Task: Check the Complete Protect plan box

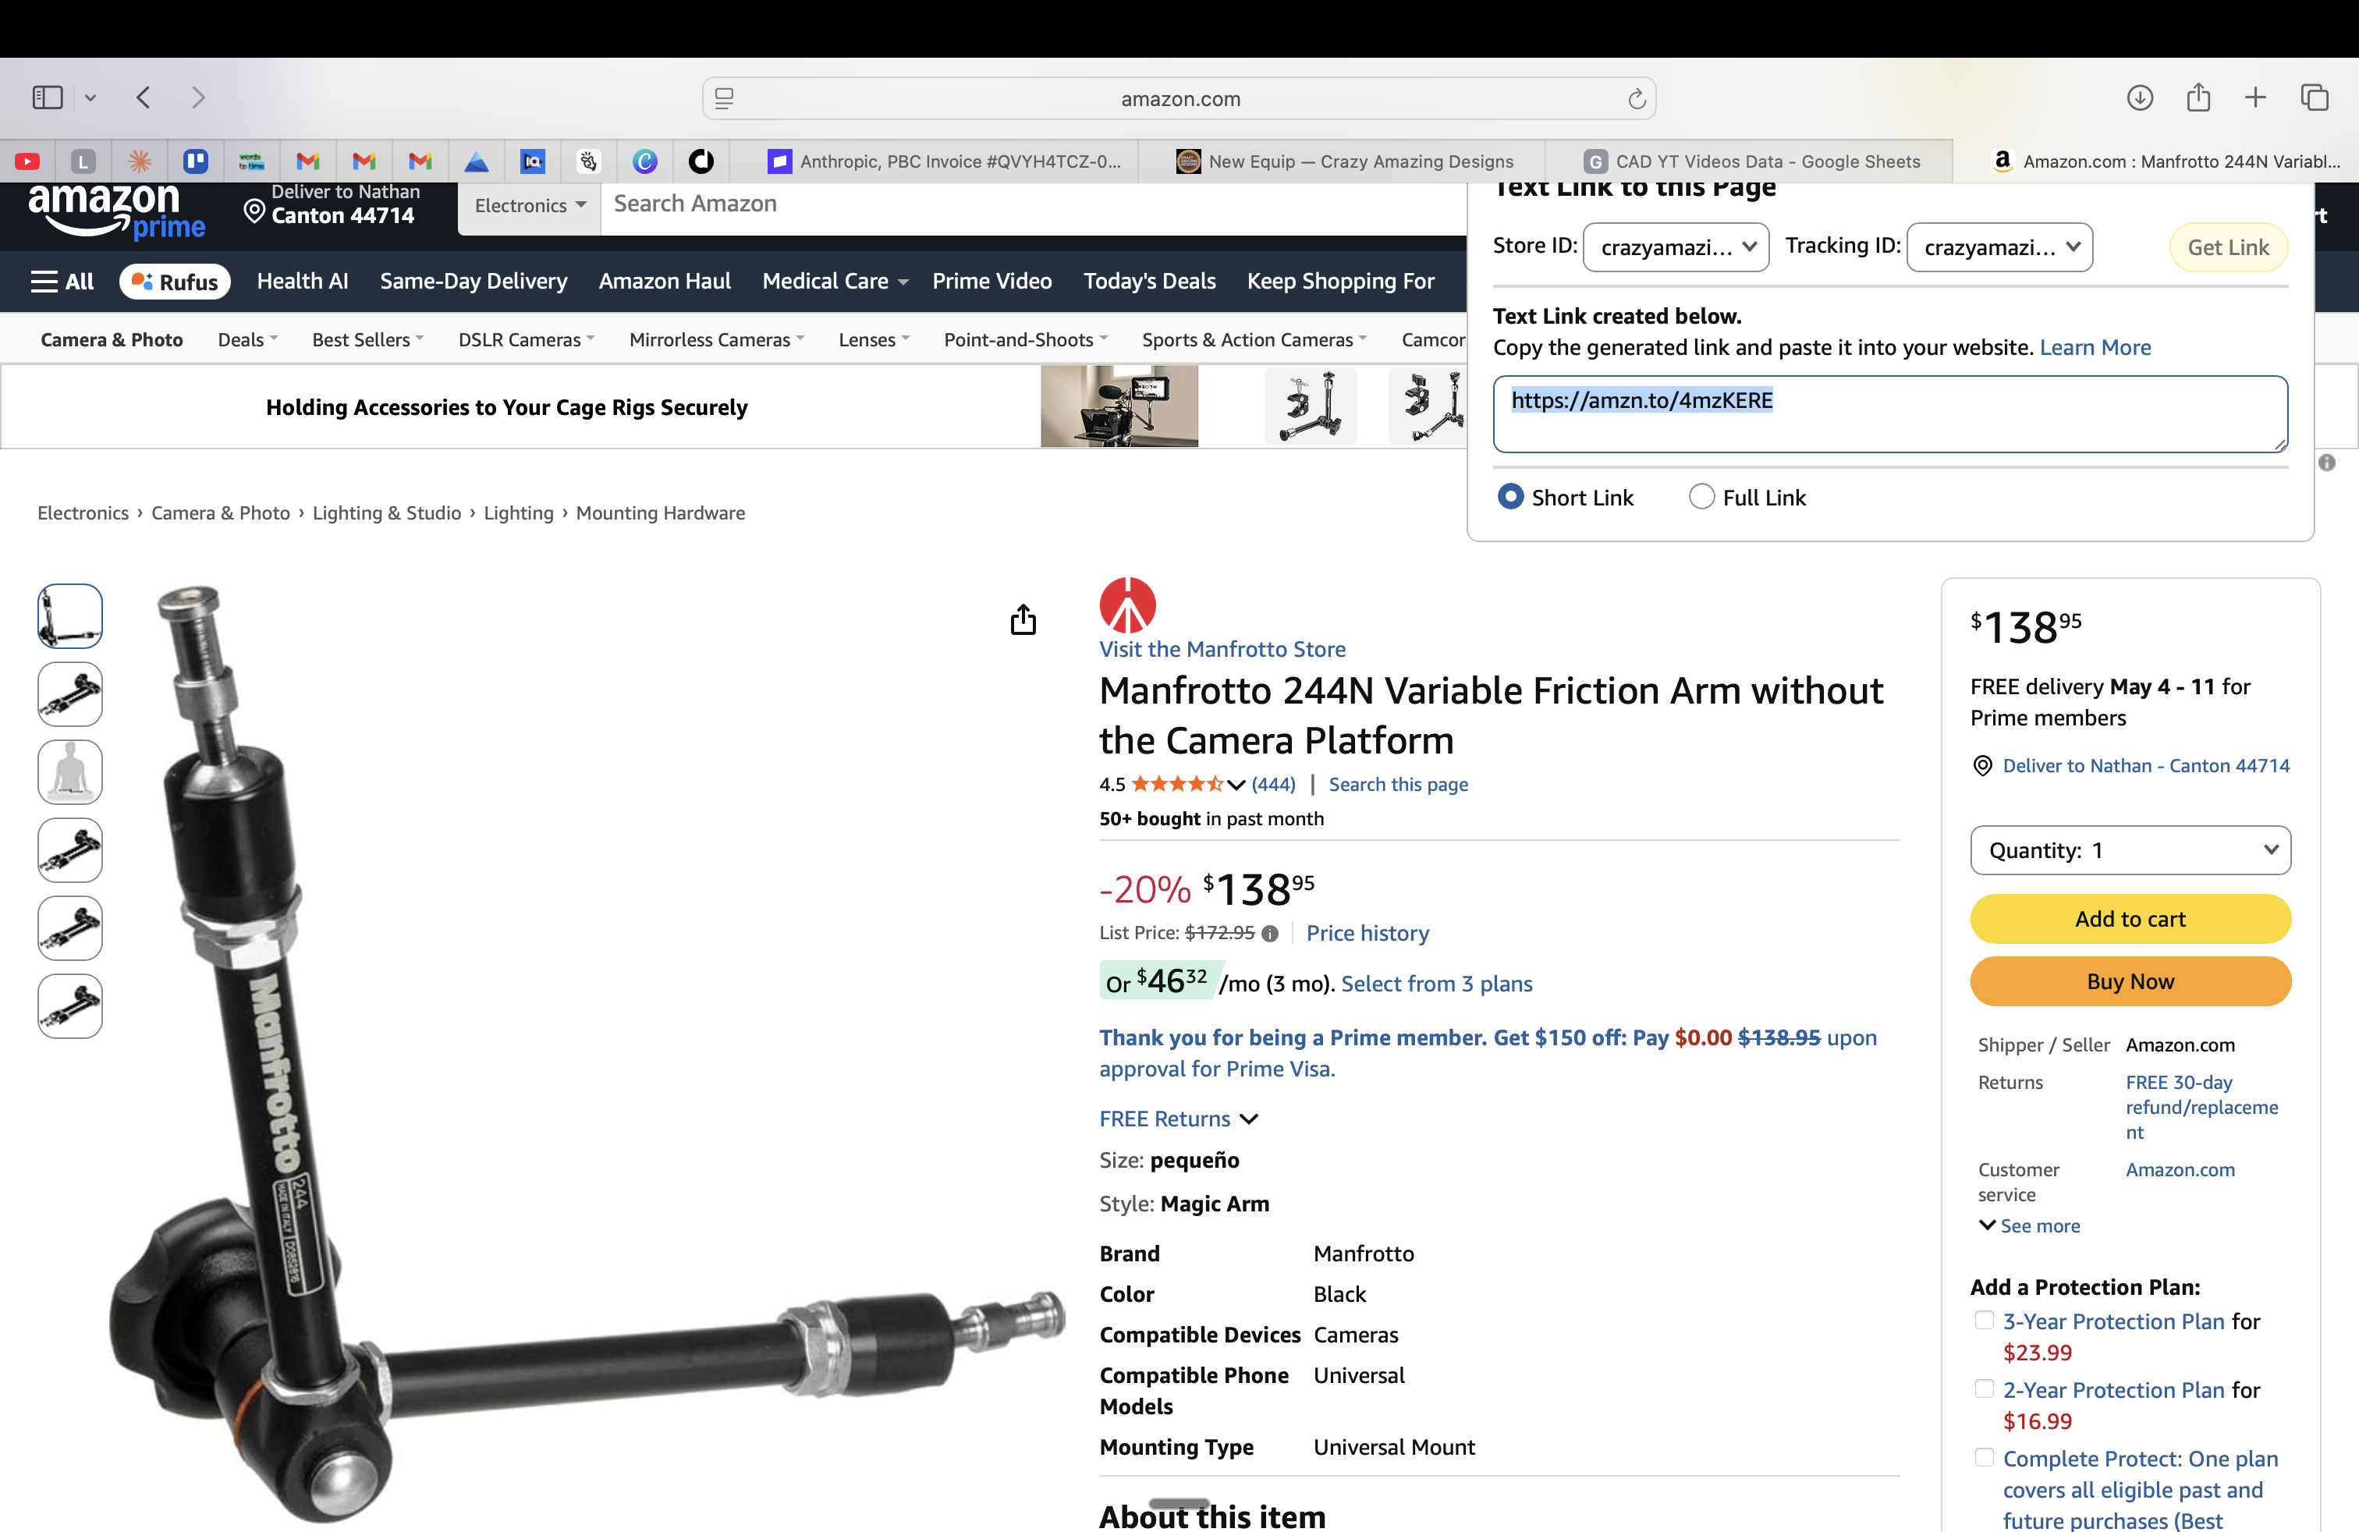Action: 1985,1456
